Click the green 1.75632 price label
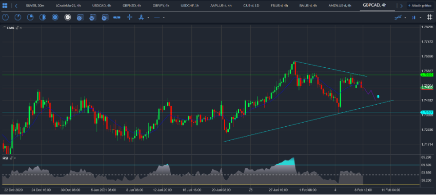Screen dimensions: 436x195 tap(427, 74)
